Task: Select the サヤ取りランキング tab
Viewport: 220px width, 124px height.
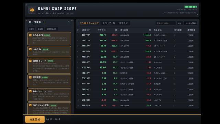Action: [89, 23]
